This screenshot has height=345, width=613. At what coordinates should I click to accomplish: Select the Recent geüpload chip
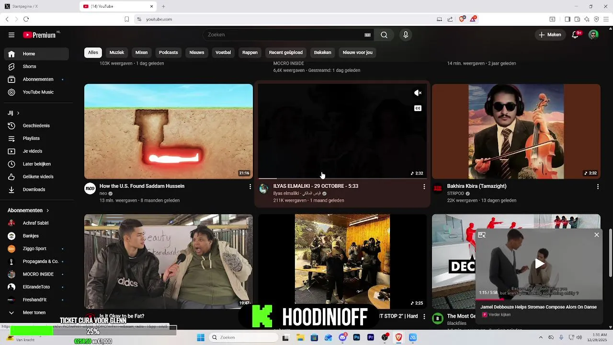(286, 52)
